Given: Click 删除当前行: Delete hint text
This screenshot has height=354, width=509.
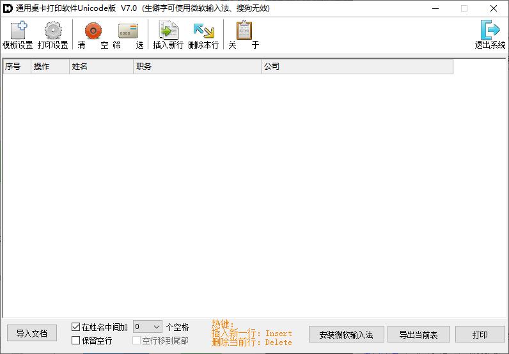Looking at the screenshot, I should (252, 342).
